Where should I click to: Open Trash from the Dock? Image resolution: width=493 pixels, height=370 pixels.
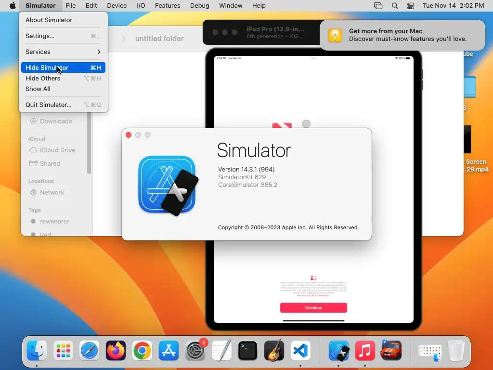click(456, 351)
